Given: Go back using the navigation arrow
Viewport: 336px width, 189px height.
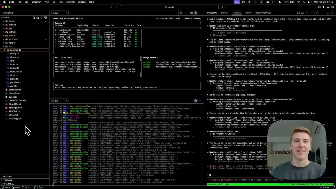Looking at the screenshot, I should [112, 7].
